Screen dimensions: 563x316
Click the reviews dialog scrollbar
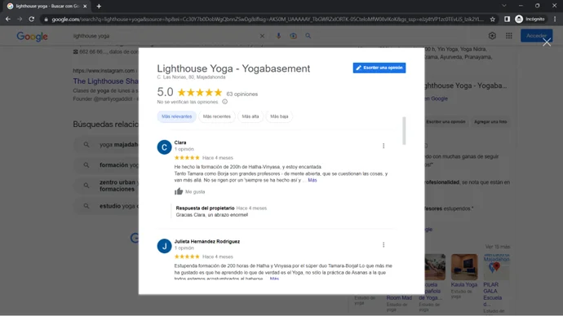pos(404,130)
